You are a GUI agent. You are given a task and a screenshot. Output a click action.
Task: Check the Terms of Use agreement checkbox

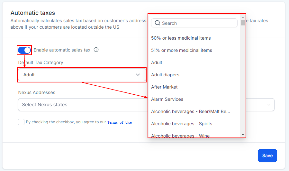coord(21,122)
